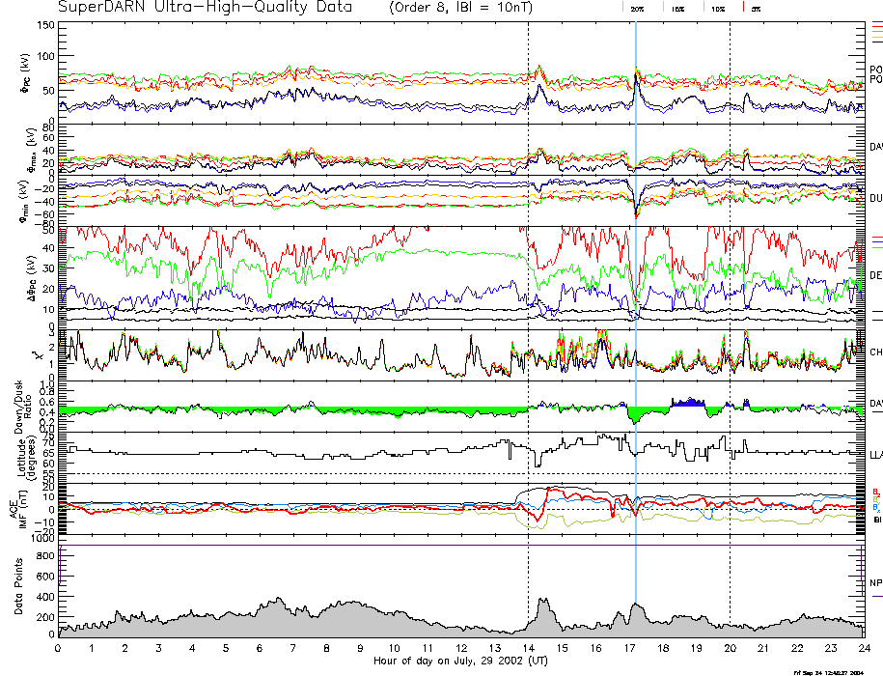Viewport: 883px width, 676px height.
Task: Click the dashed vertical line at hour 14
Action: [528, 290]
